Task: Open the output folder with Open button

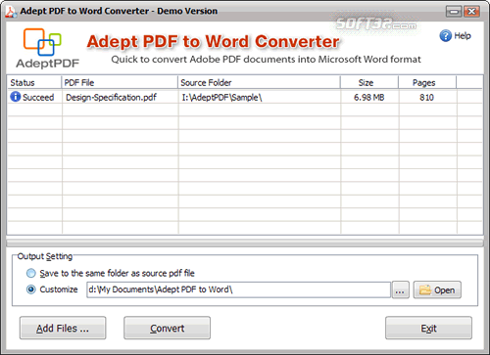Action: [437, 289]
